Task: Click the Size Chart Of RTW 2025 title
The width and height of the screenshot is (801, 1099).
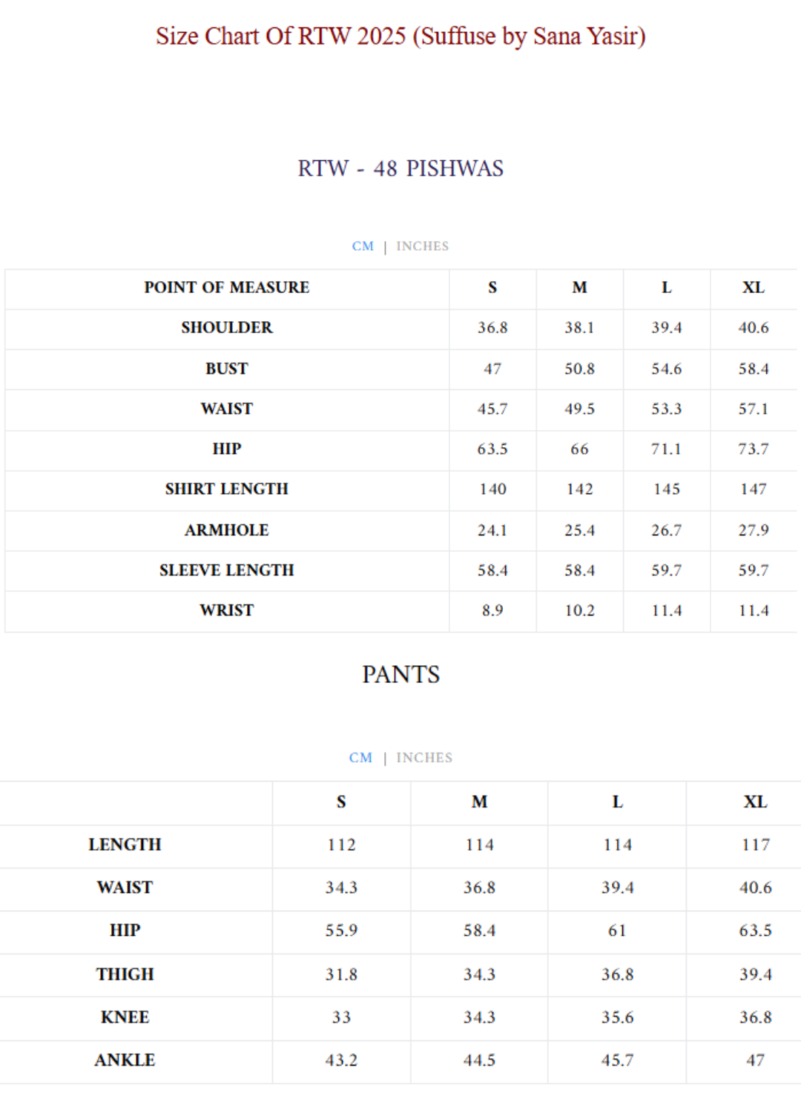Action: click(400, 36)
